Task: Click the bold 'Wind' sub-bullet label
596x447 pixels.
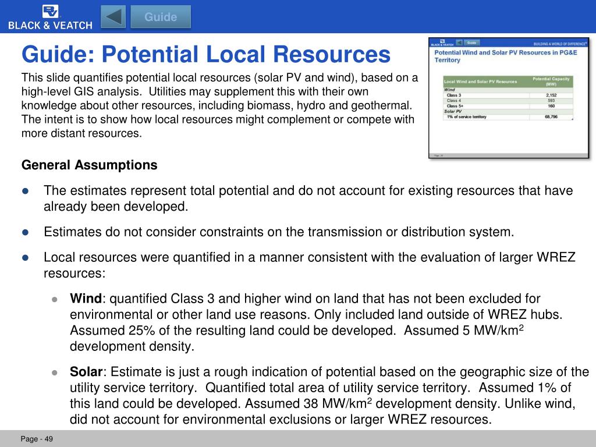Action: click(86, 299)
